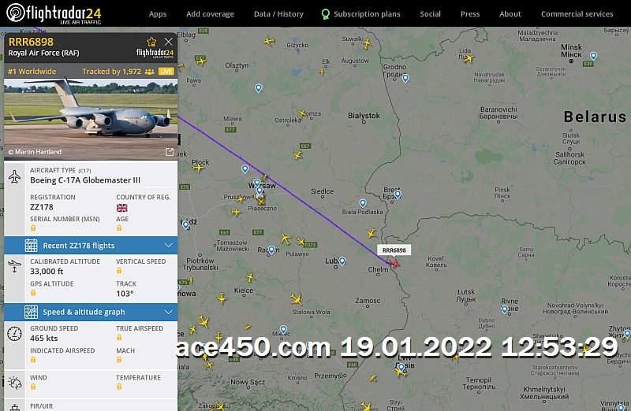Close the RRR6898 flight details panel
631x411 pixels.
click(x=168, y=42)
